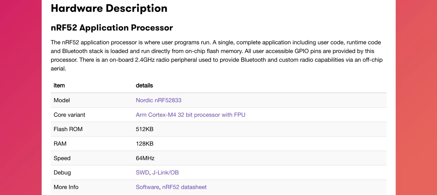Viewport: 437px width, 195px height.
Task: Click the RAM row label
Action: coord(60,144)
